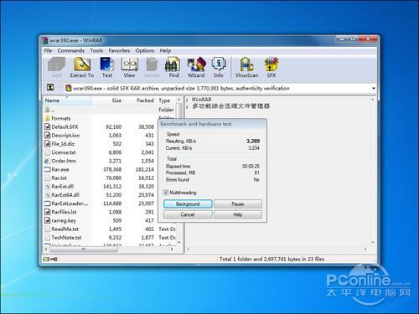
Task: Click comment pane scroll left arrow
Action: pos(188,250)
